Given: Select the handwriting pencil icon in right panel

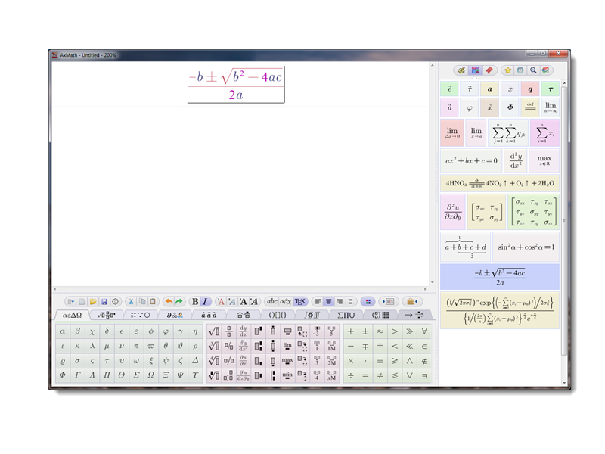Looking at the screenshot, I should (x=462, y=67).
